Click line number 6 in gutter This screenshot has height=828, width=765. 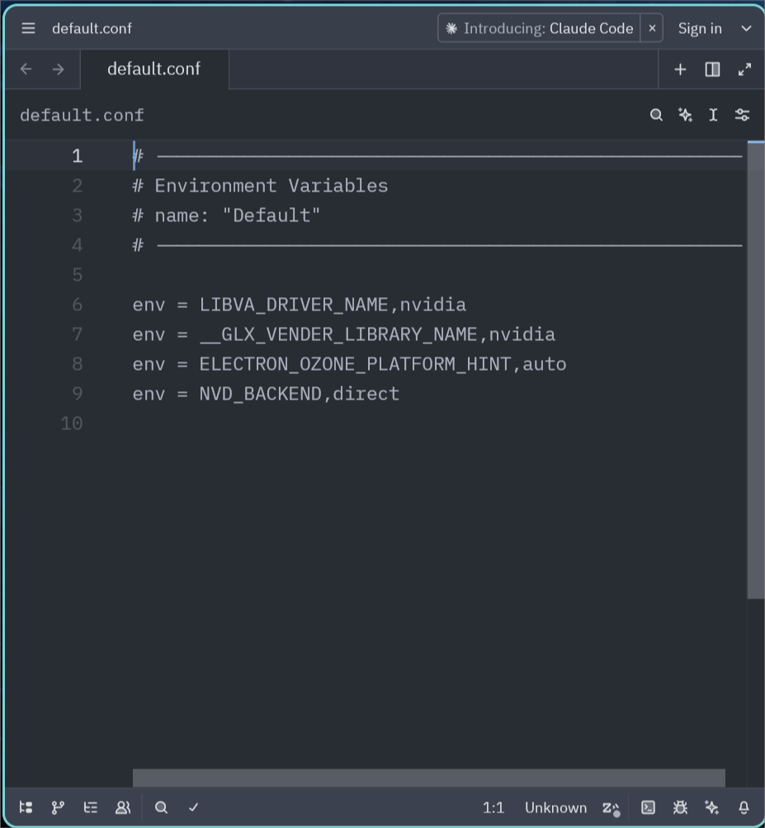click(77, 305)
